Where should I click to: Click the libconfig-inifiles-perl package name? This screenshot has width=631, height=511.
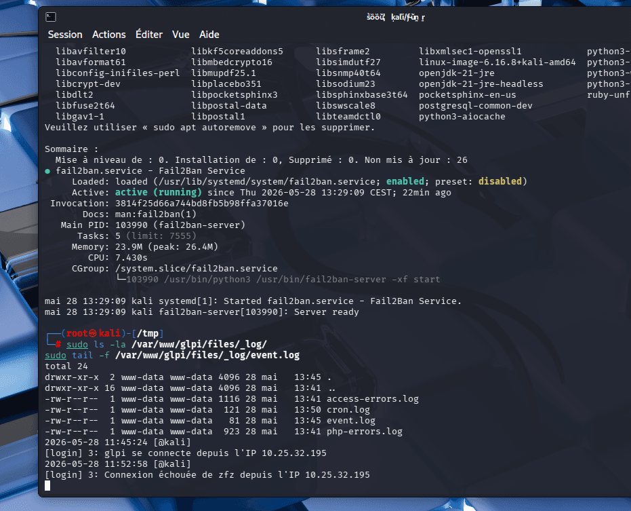118,73
